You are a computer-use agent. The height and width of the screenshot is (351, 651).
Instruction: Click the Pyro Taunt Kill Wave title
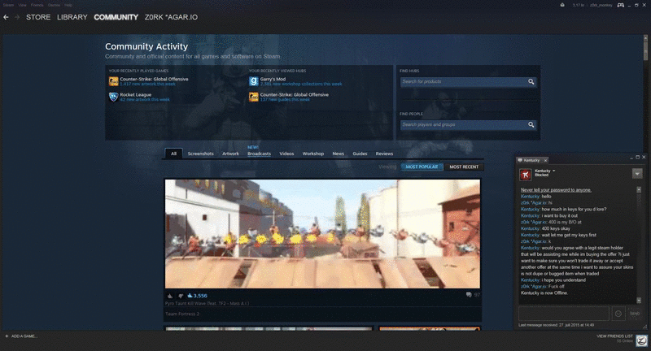coord(208,304)
